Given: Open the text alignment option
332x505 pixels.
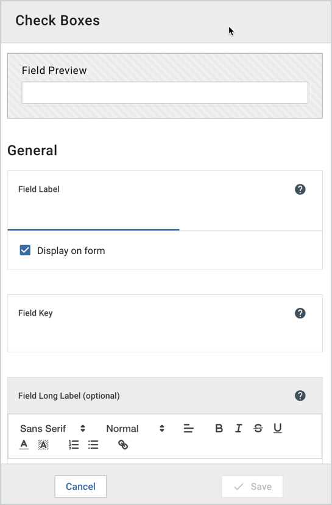Looking at the screenshot, I should (189, 428).
